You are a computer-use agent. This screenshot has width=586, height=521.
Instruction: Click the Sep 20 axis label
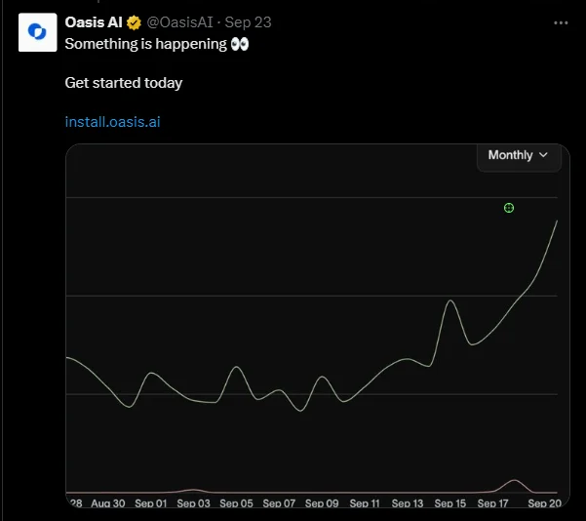coord(544,503)
